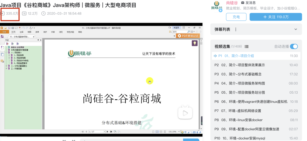Play P6 vagrant快速创建linux虚拟机 episode
Viewport: 307px width, 141px height.
(x=256, y=102)
